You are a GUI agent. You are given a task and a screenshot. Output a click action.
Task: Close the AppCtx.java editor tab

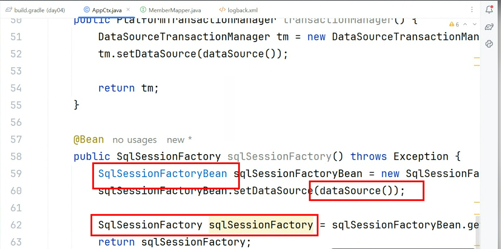click(128, 10)
